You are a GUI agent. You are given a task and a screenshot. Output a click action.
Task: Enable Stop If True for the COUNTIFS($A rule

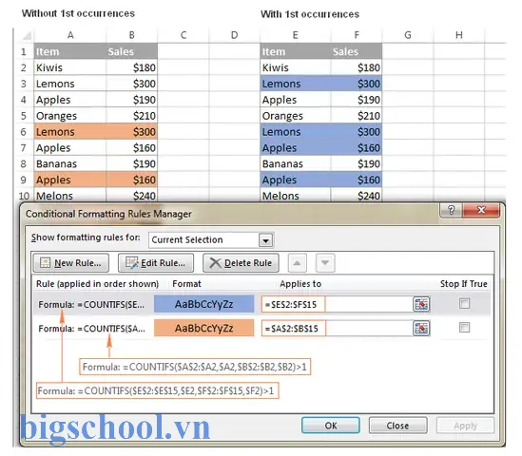tap(464, 328)
